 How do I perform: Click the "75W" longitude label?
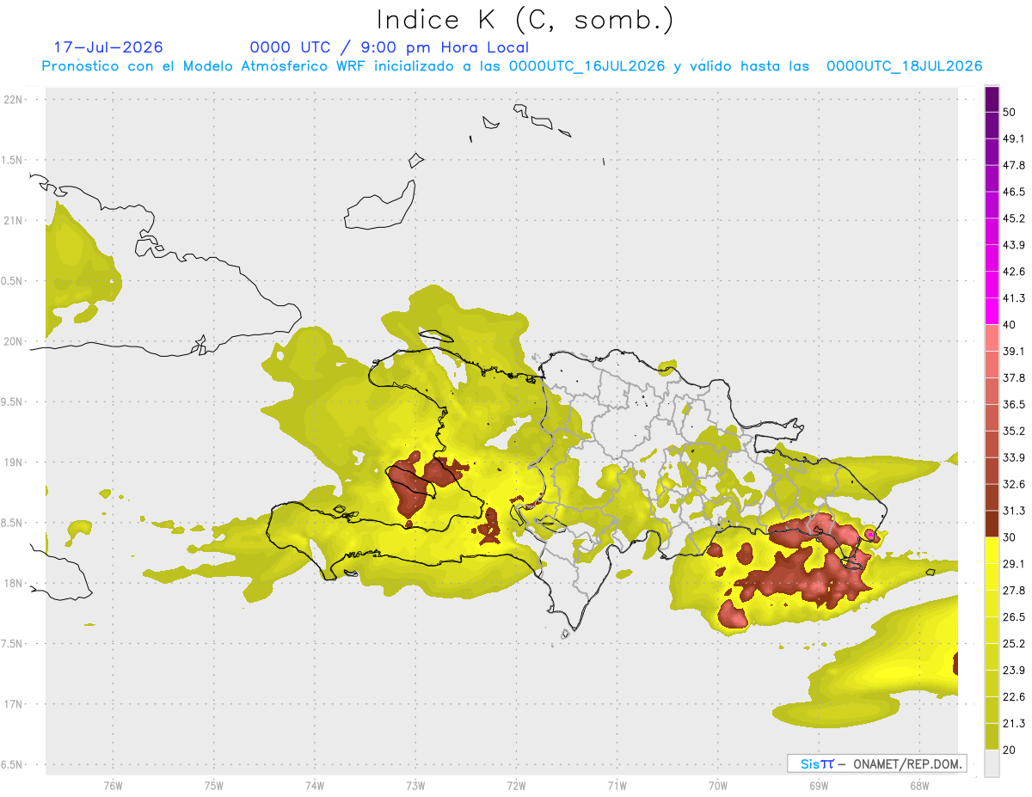214,785
